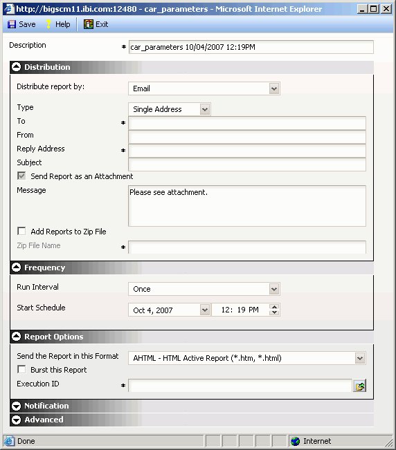Screen dimensions: 396x450
Task: Click the To email address field
Action: pos(247,124)
